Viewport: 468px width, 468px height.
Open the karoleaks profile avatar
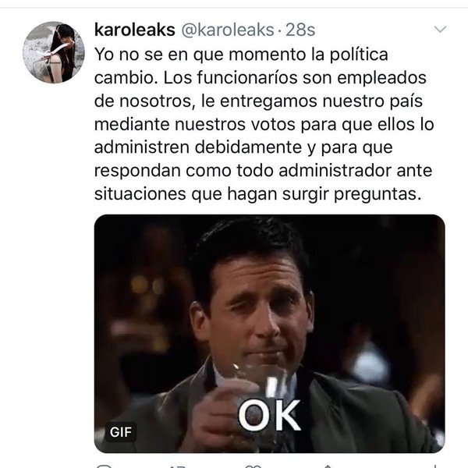coord(54,52)
